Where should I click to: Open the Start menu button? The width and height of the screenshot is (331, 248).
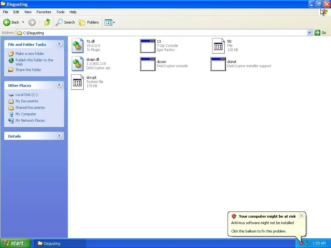coord(16,243)
